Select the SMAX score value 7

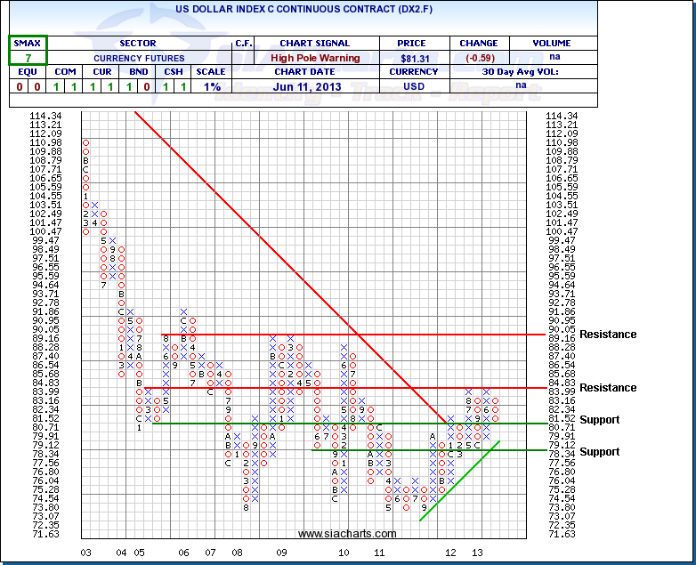(x=28, y=57)
